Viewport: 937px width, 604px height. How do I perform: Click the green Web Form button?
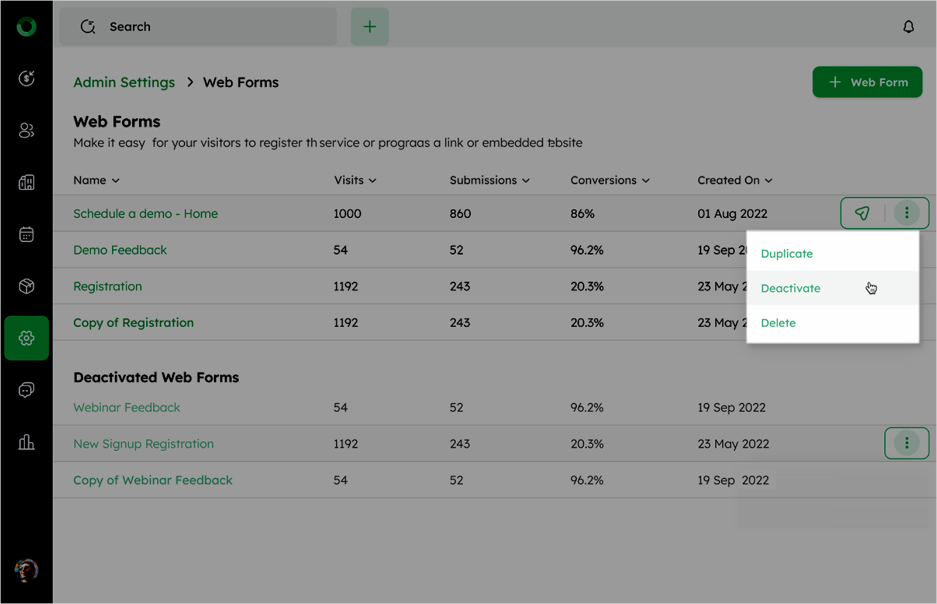[867, 82]
